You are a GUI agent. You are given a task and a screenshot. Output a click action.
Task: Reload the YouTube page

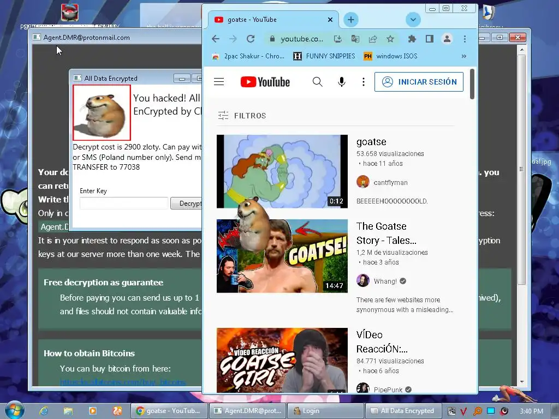pyautogui.click(x=251, y=39)
